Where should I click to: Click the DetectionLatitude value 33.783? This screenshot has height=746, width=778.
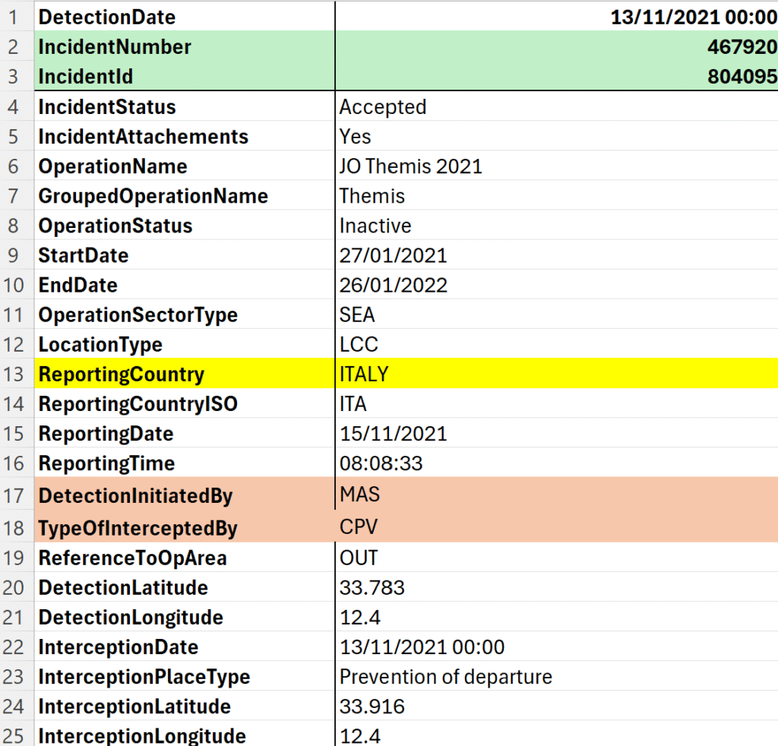pos(372,587)
